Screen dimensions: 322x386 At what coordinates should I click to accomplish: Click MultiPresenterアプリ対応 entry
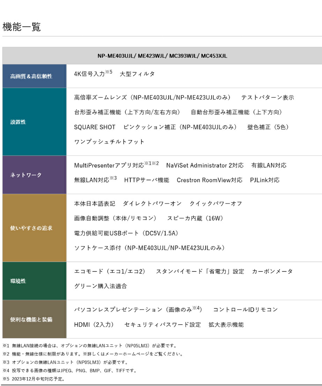[x=116, y=165]
